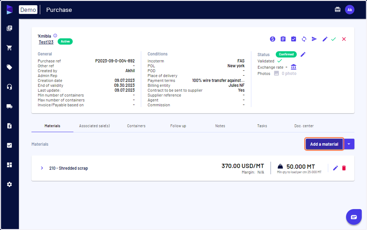This screenshot has width=367, height=230.
Task: Click the Demo label in header
Action: pyautogui.click(x=28, y=10)
